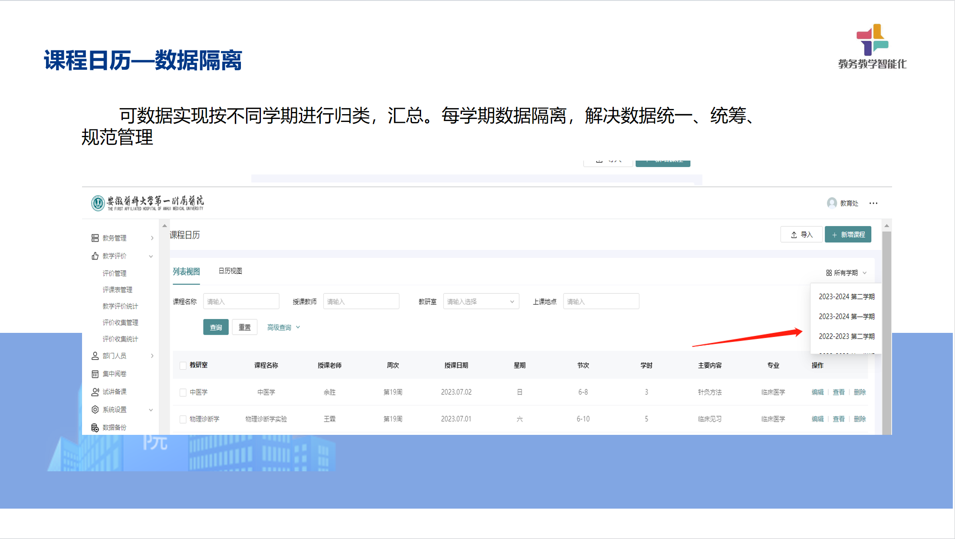Check the 中医学 row checkbox

[x=183, y=392]
